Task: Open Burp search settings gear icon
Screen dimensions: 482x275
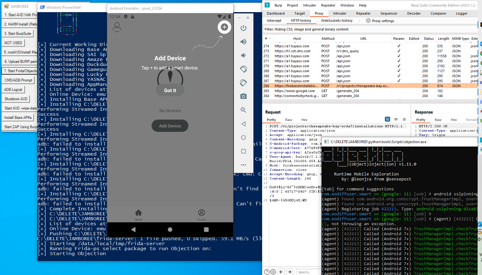Action: coord(273,272)
